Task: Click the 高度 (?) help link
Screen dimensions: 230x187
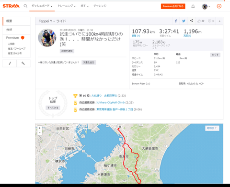Action: (187, 36)
